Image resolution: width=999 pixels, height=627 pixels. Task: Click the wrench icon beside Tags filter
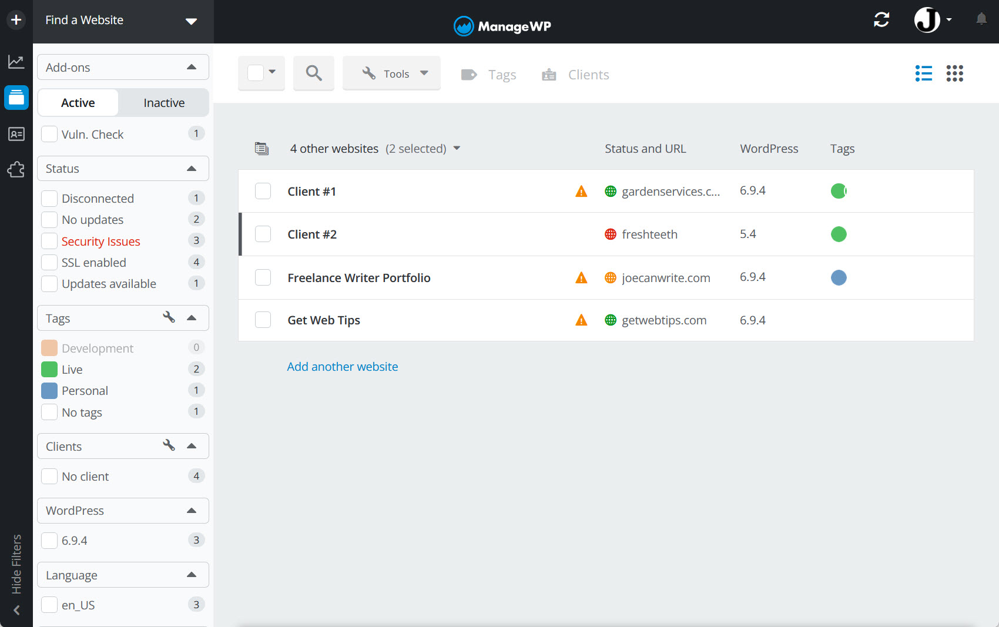click(x=169, y=317)
